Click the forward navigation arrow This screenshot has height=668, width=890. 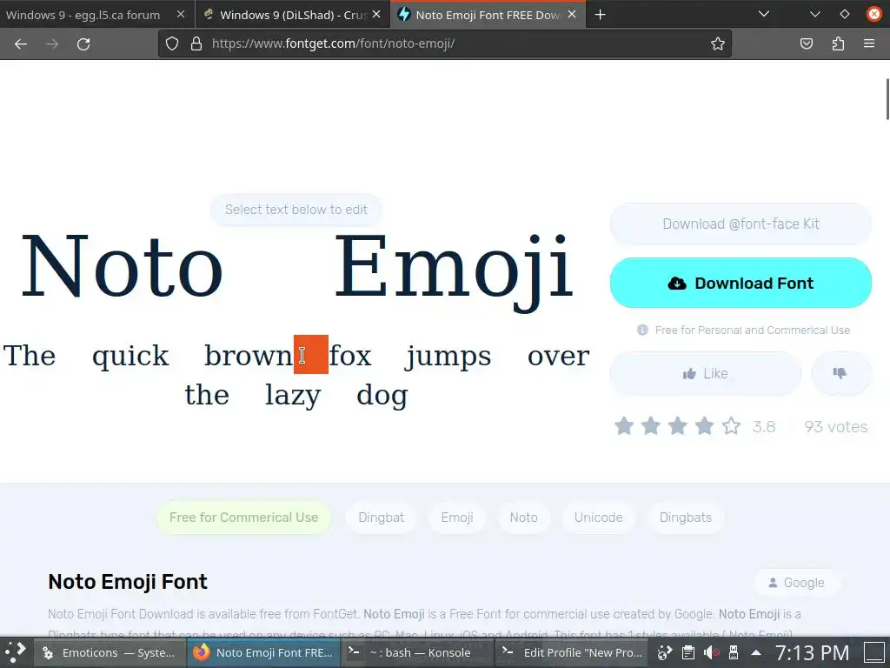52,43
